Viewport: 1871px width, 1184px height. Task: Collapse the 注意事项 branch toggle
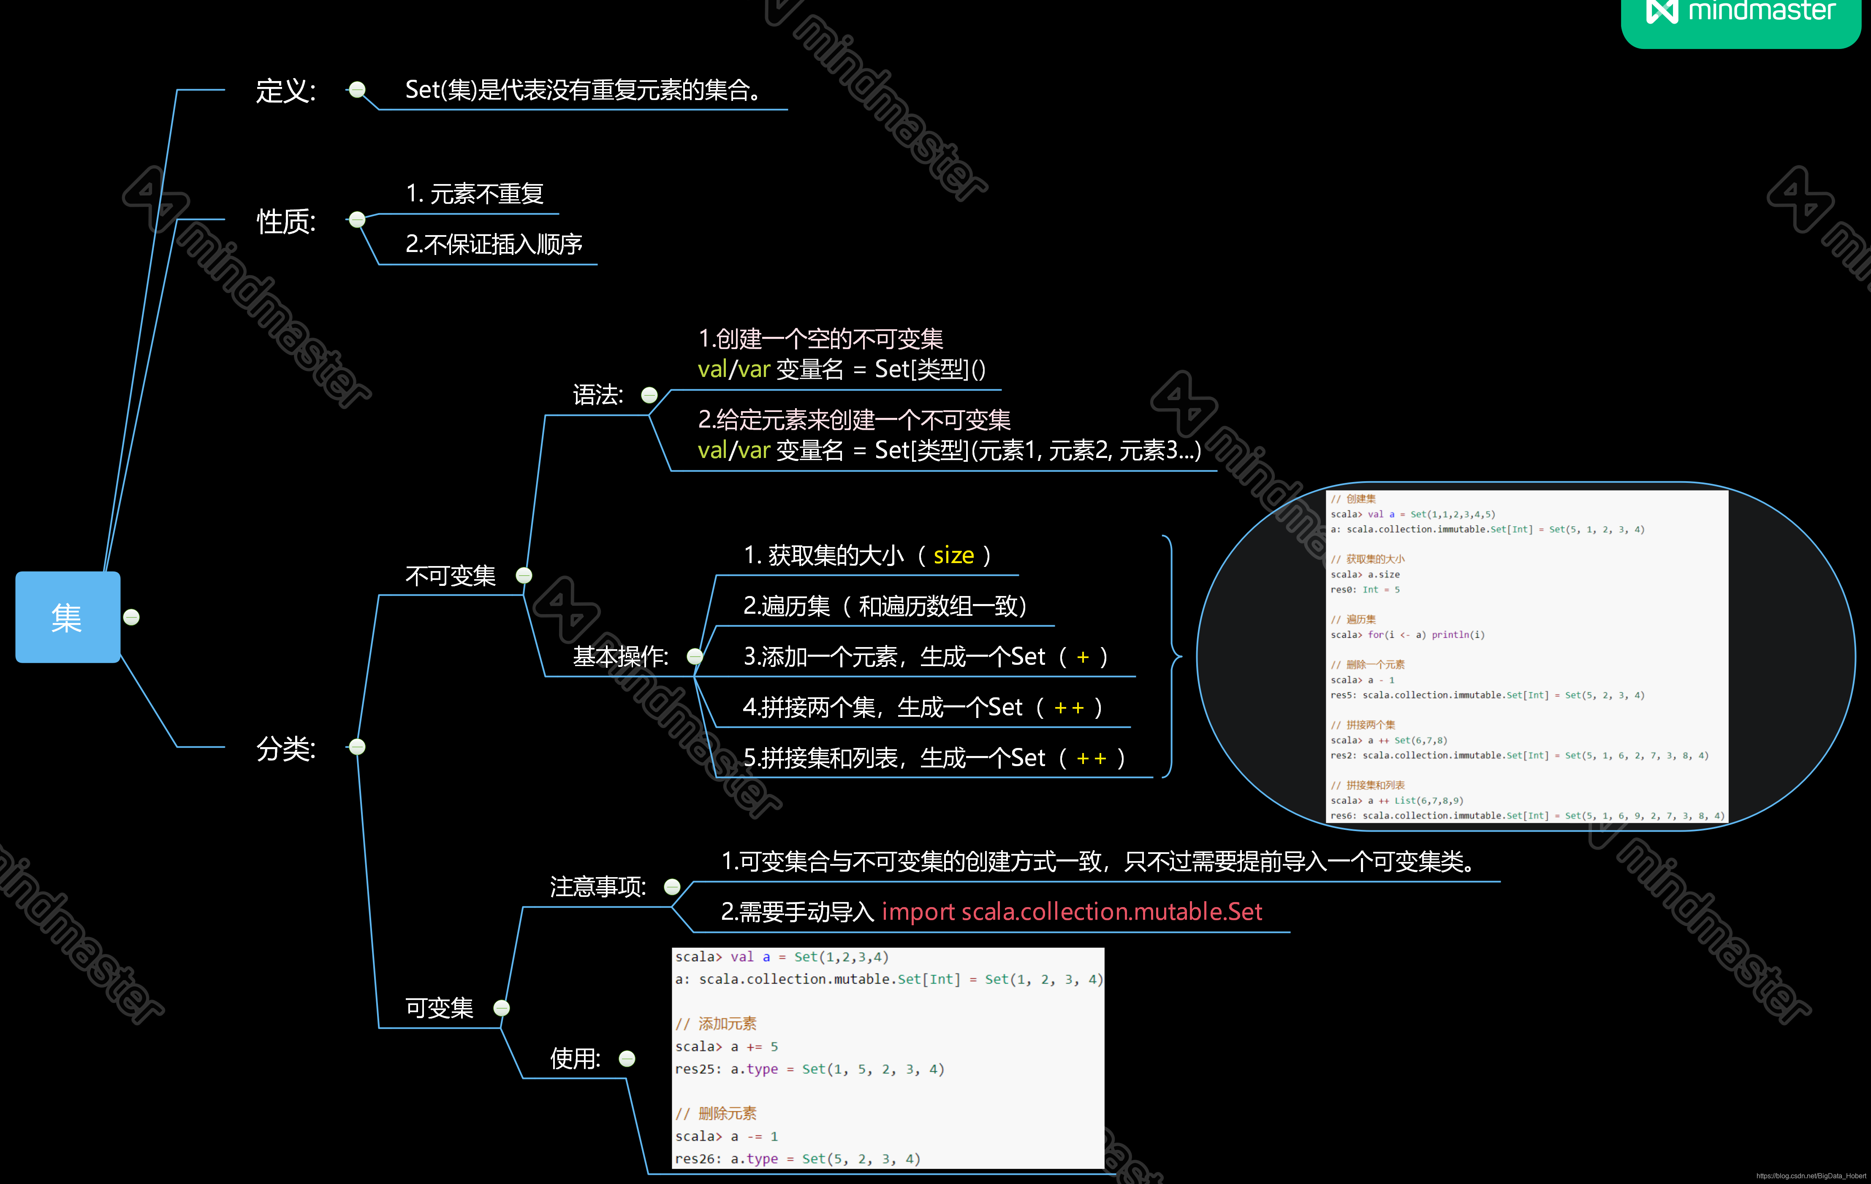click(673, 887)
